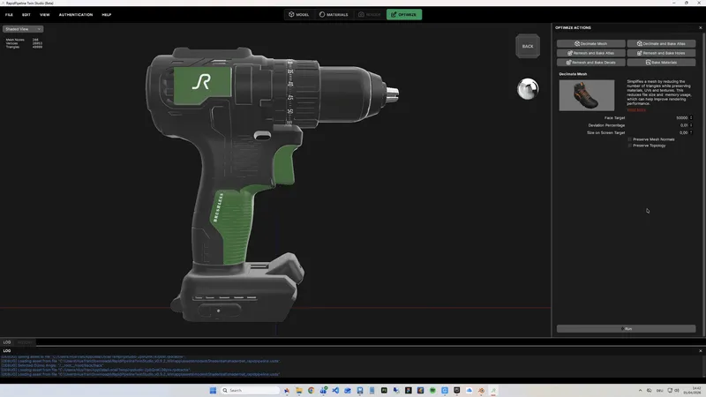
Task: Open Windows Start from the taskbar
Action: (213, 390)
